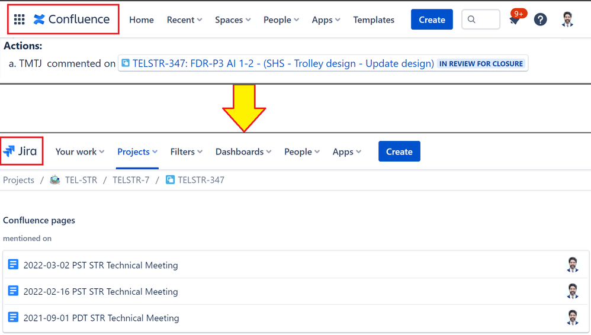Expand the Confluence Apps dropdown
This screenshot has height=335, width=591.
[x=326, y=20]
